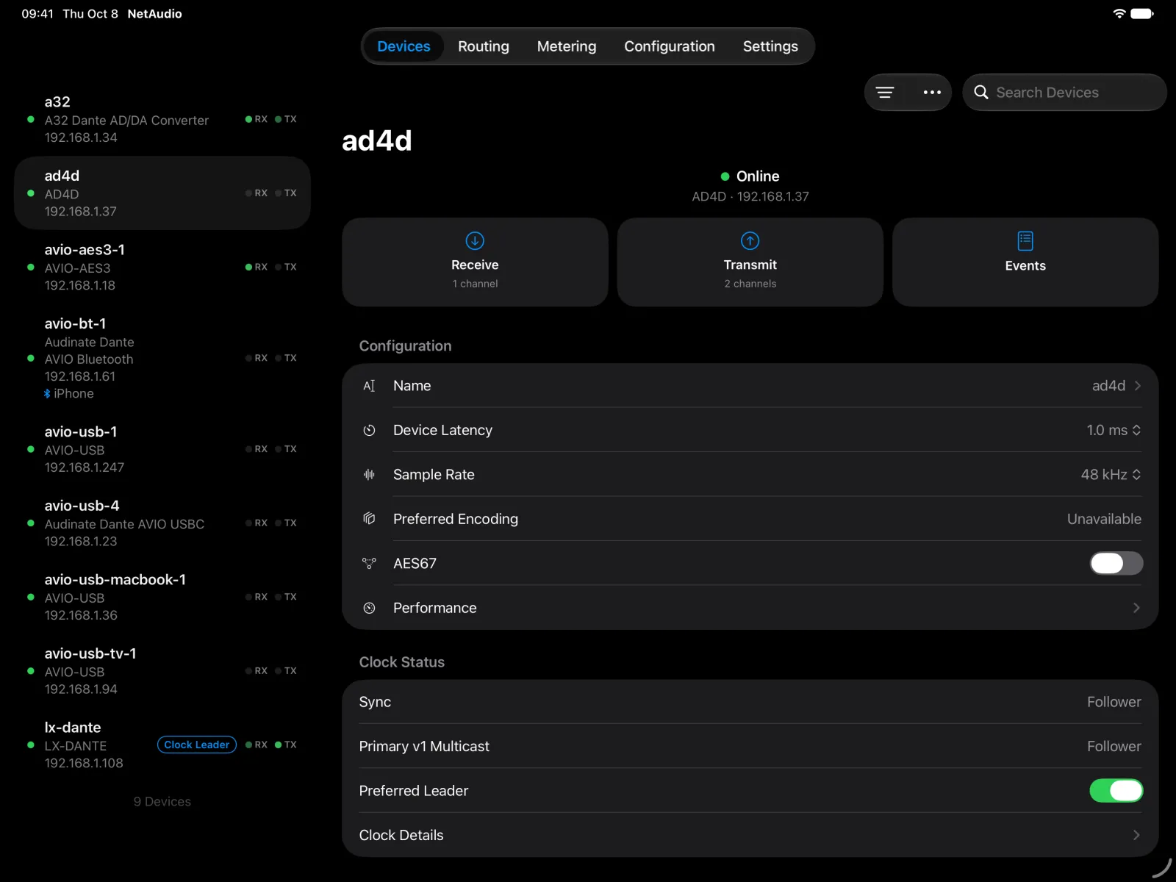The image size is (1176, 882).
Task: Click the filter devices icon
Action: coord(885,92)
